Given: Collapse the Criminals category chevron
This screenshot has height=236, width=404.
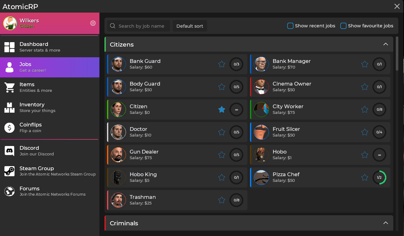Looking at the screenshot, I should tap(385, 223).
